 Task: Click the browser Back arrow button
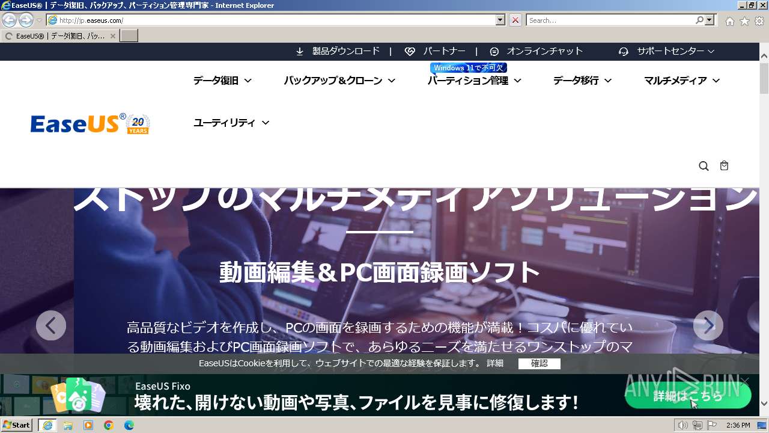(9, 20)
